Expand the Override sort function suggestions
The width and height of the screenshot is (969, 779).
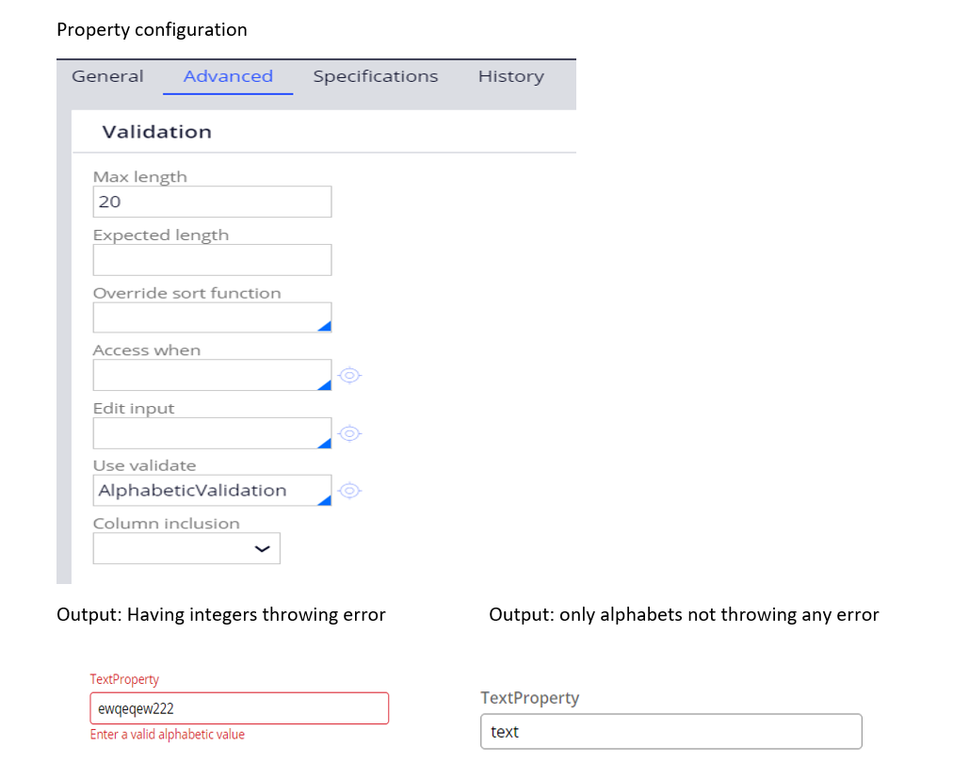tap(326, 323)
